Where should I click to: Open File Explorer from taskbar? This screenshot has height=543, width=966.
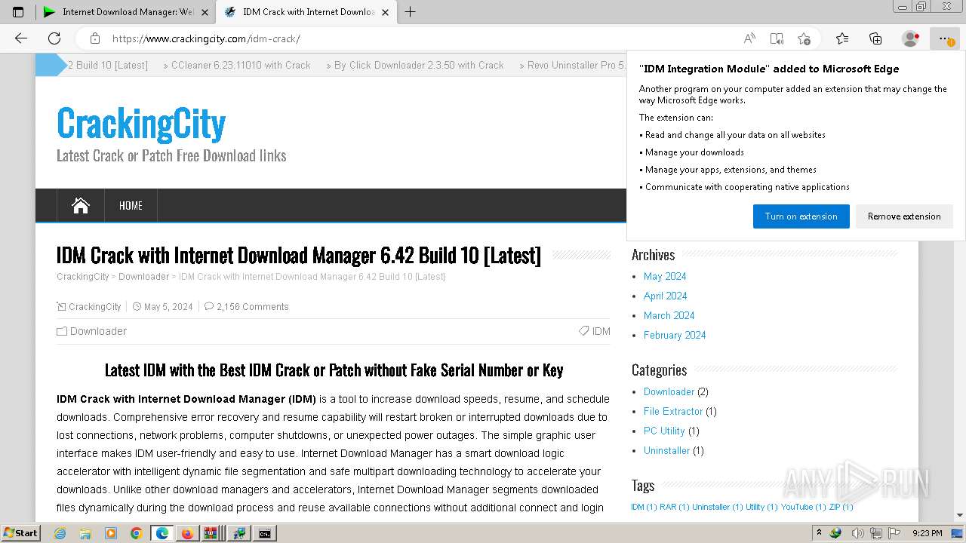pyautogui.click(x=85, y=533)
